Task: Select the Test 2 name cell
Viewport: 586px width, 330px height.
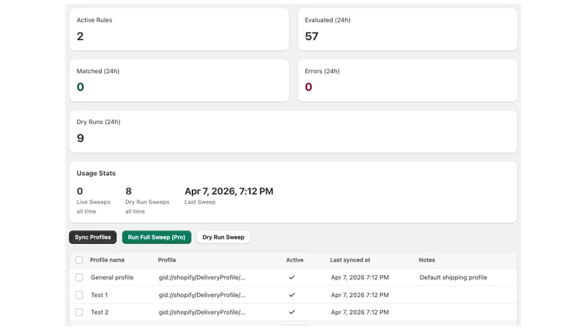Action: point(100,312)
